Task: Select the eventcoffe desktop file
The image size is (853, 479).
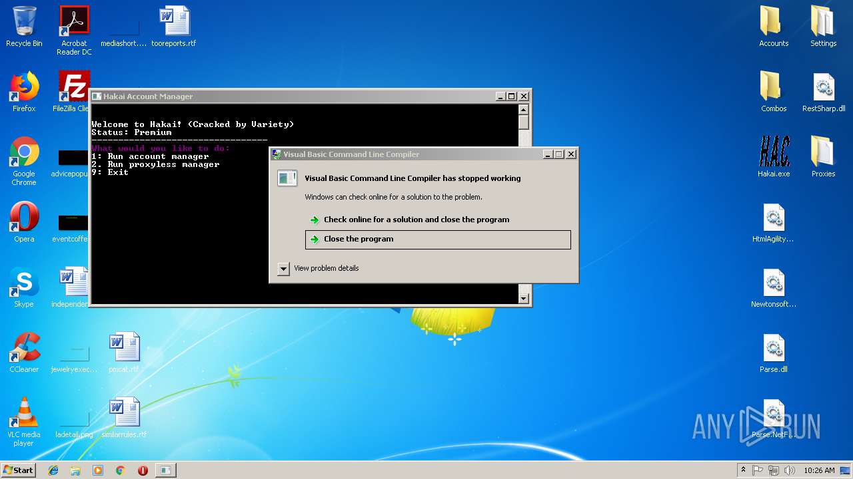Action: pyautogui.click(x=70, y=228)
